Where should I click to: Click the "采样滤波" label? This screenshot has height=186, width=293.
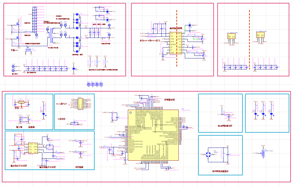click(79, 167)
